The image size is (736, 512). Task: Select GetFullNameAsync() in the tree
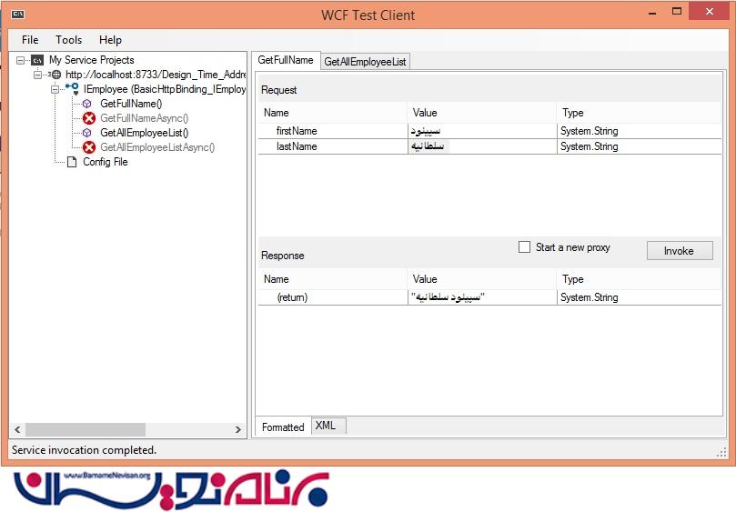tap(144, 118)
